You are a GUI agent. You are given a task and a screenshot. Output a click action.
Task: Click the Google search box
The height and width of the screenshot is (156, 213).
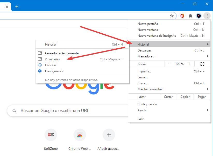pyautogui.click(x=67, y=111)
